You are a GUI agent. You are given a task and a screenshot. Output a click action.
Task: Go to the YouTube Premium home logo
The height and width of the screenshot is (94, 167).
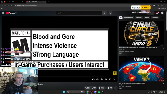(x=11, y=13)
